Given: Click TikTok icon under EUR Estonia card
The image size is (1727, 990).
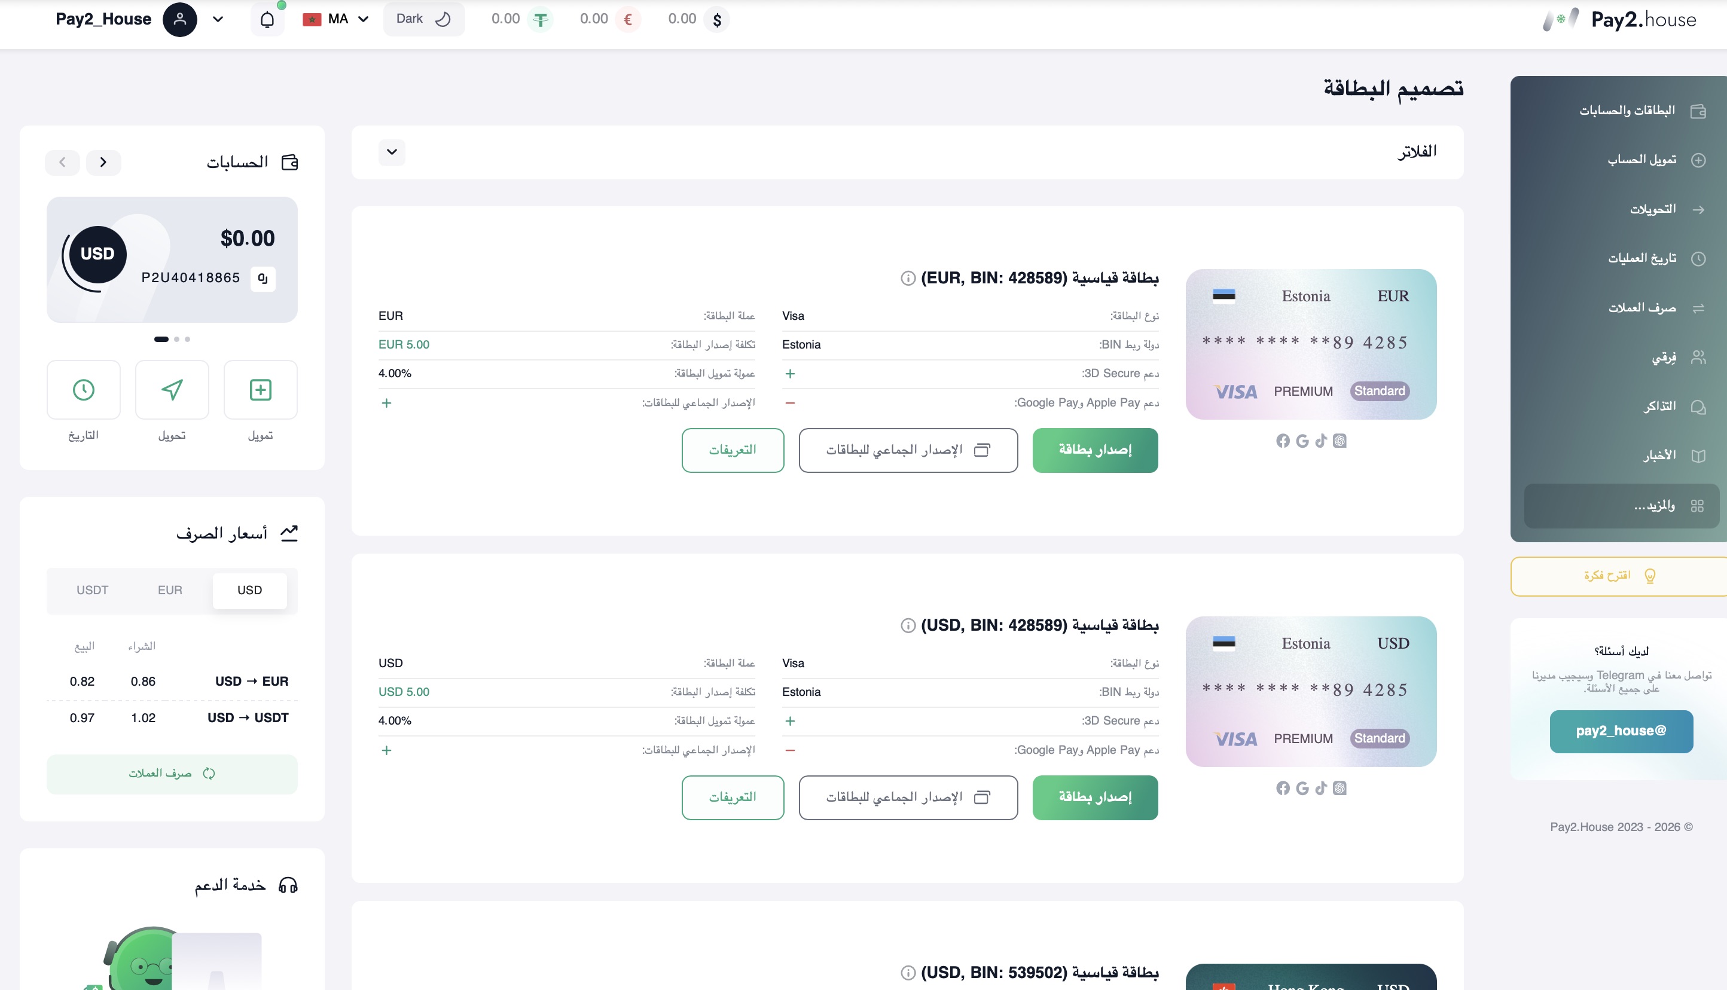Looking at the screenshot, I should tap(1321, 441).
